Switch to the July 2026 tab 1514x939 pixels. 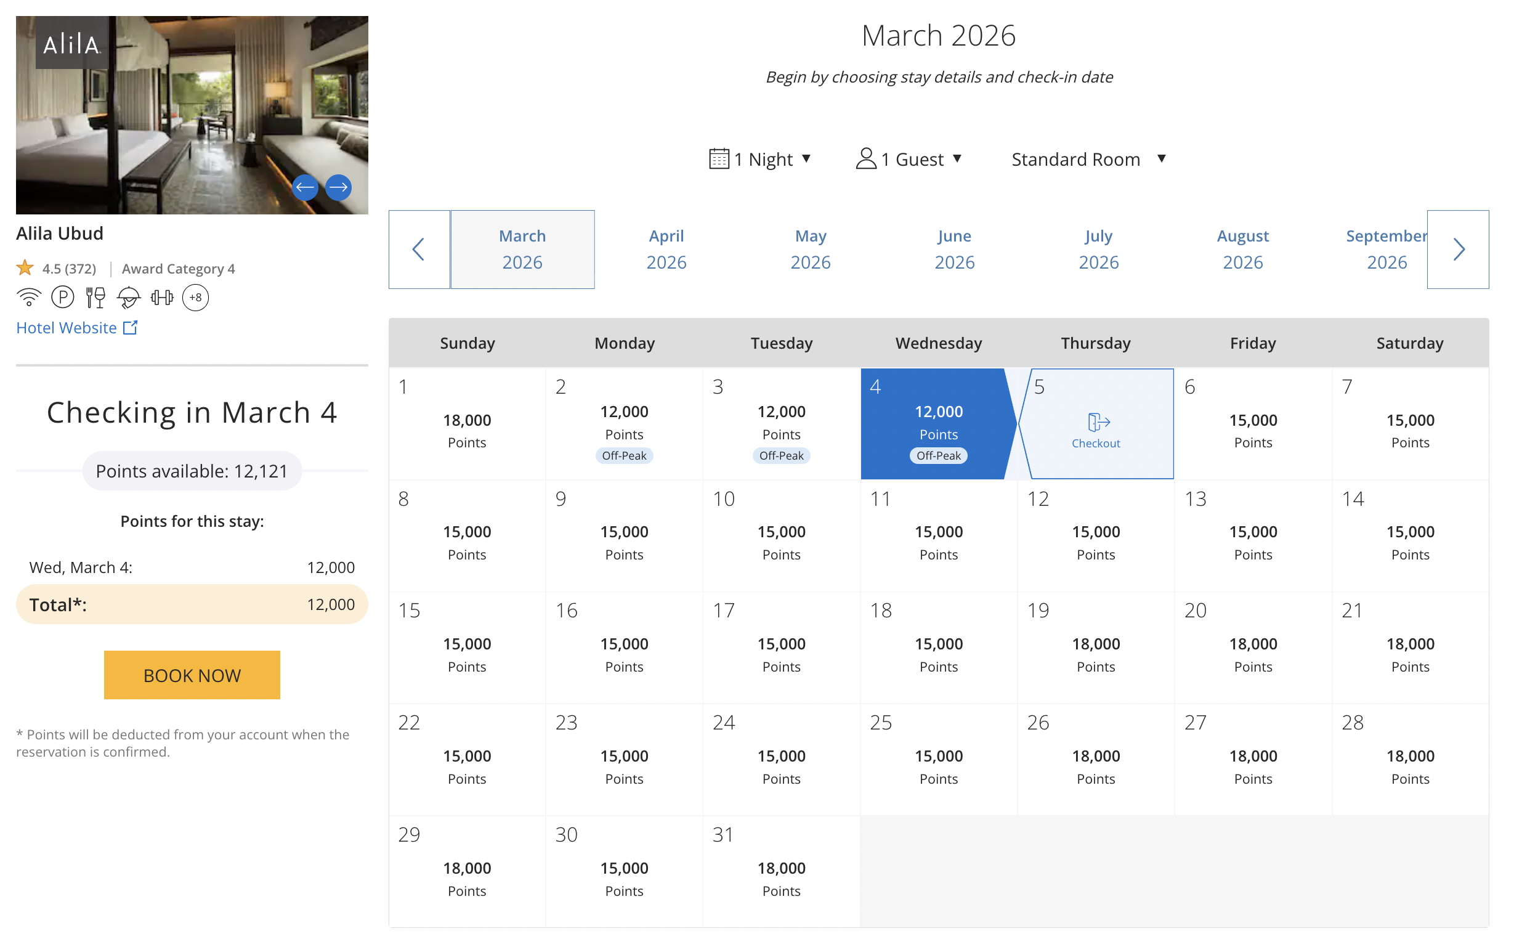pyautogui.click(x=1098, y=250)
